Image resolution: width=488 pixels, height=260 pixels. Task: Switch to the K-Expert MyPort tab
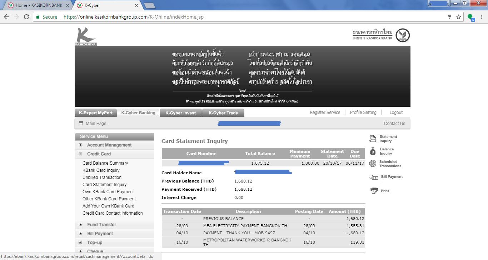[x=96, y=113]
